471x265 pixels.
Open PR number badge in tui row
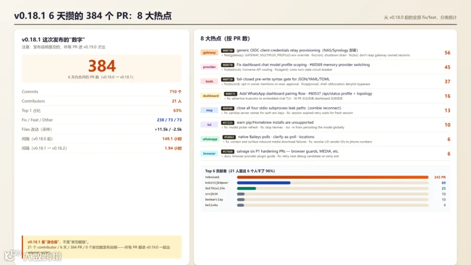[x=228, y=123]
